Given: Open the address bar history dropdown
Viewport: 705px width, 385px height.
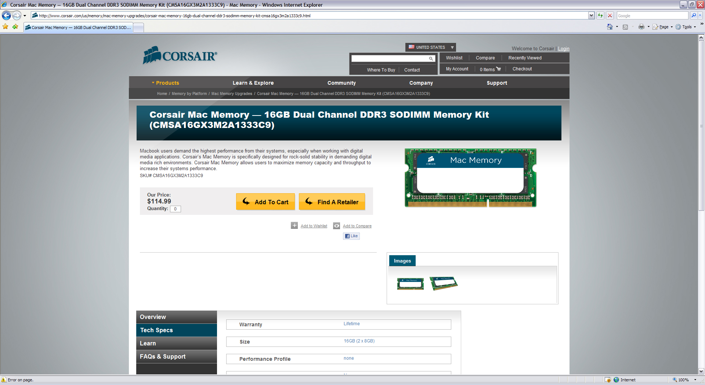Looking at the screenshot, I should [x=591, y=15].
